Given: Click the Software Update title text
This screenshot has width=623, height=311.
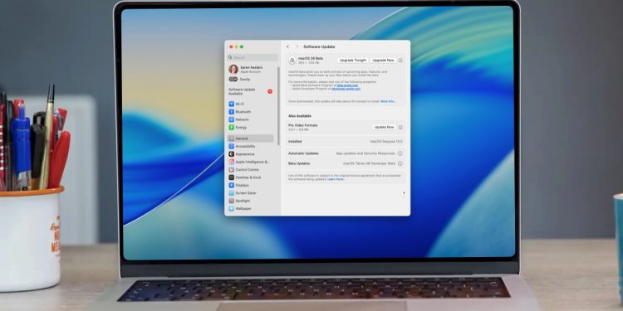Looking at the screenshot, I should coord(319,46).
